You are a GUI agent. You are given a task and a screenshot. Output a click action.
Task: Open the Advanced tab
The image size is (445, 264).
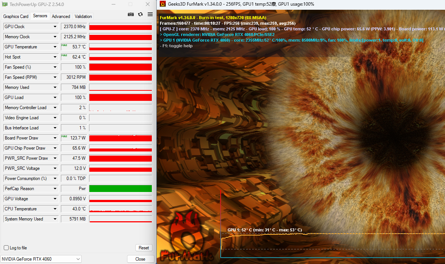pos(61,16)
